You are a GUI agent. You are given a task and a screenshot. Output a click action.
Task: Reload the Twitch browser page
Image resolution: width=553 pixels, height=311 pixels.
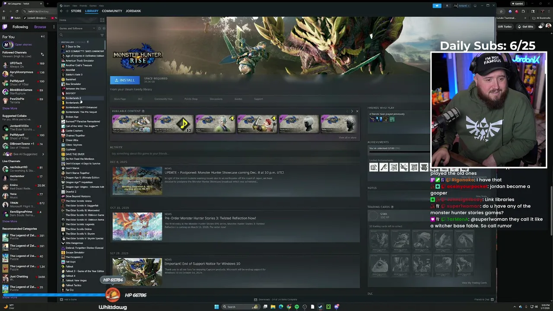[17, 11]
